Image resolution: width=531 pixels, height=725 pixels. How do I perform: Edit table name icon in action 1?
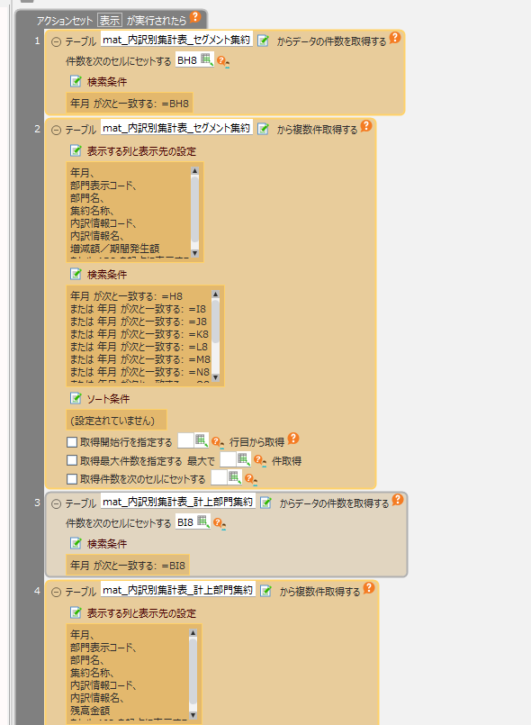click(263, 41)
